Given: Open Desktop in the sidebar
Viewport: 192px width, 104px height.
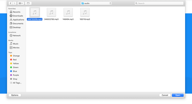Looking at the screenshot, I should coord(17,27).
